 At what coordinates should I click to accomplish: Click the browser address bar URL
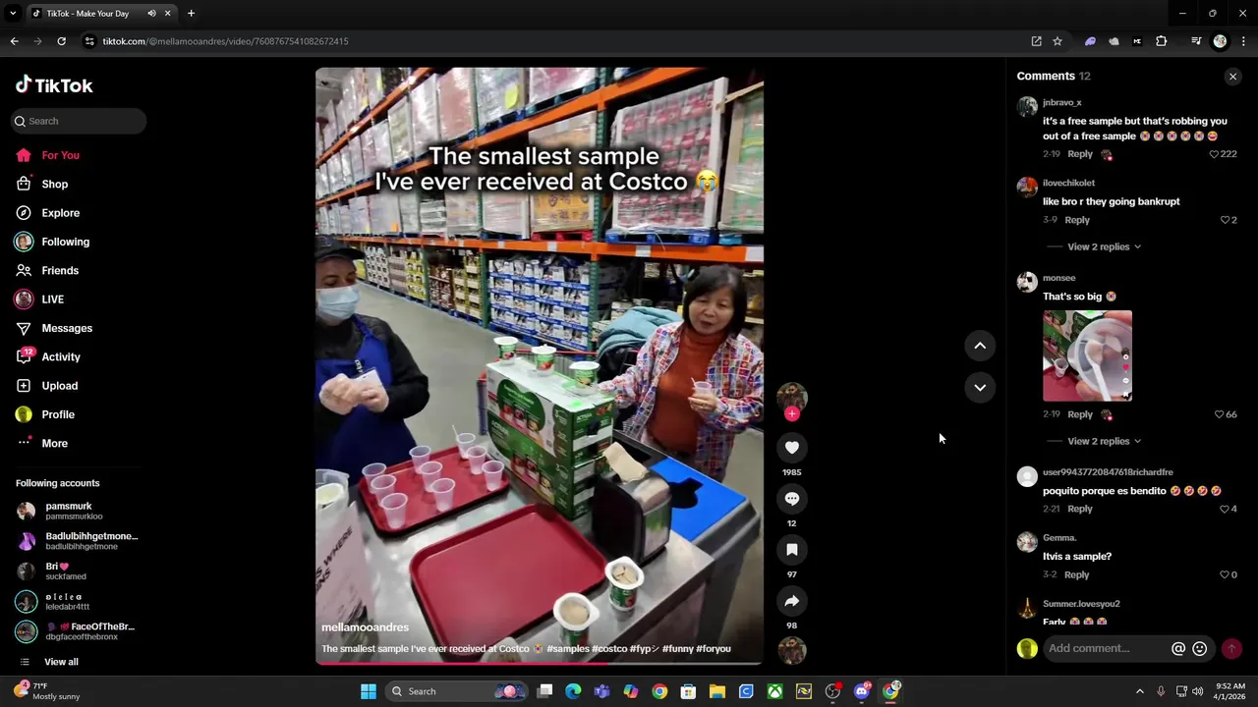tap(225, 41)
